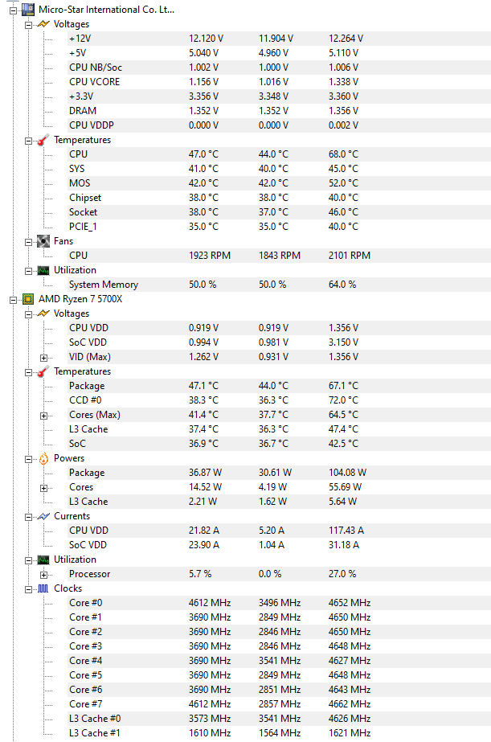491x742 pixels.
Task: Click the Micro-Star motherboard icon
Action: click(28, 9)
